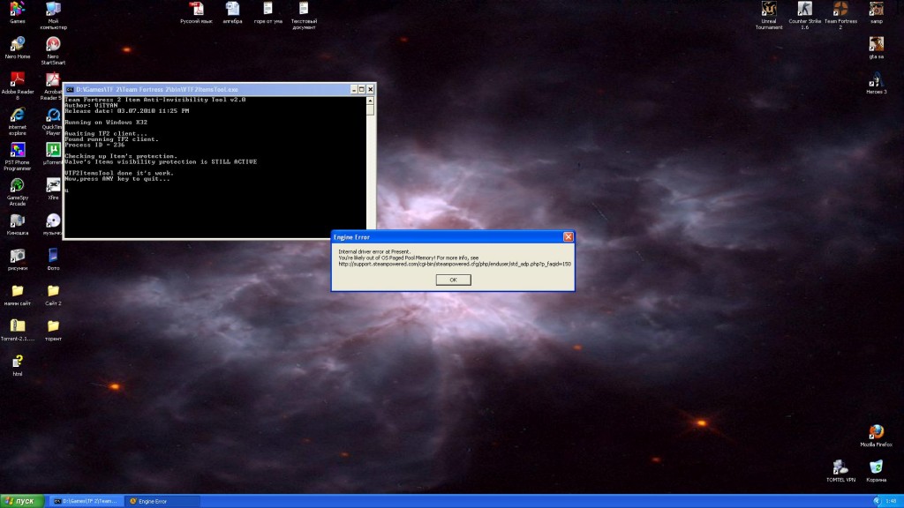904x508 pixels.
Task: Click the steampowered support URL in error dialog
Action: tap(455, 265)
